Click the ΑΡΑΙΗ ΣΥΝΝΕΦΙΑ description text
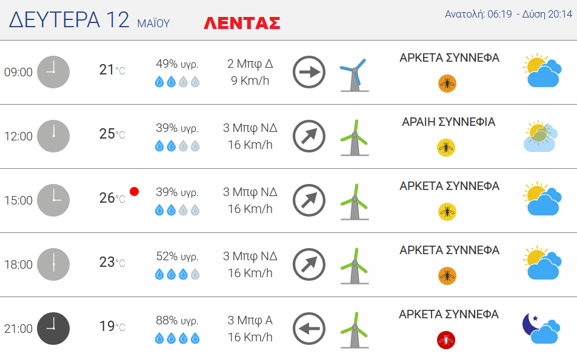This screenshot has height=357, width=577. 449,122
